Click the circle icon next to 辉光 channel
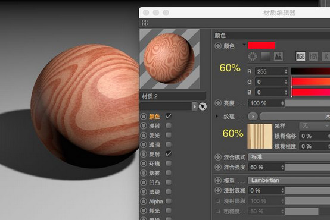Image resolution: width=330 pixels, height=220 pixels. coord(144,210)
